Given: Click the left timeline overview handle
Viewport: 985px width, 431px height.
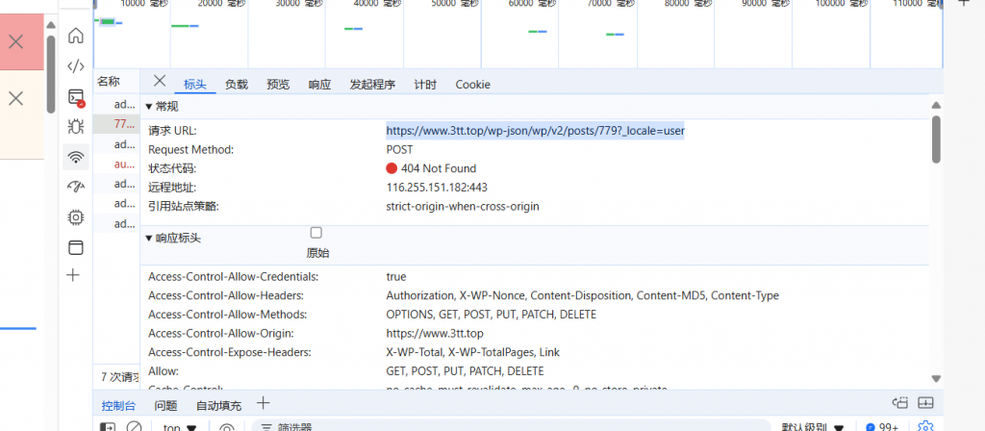Looking at the screenshot, I should 95,3.
